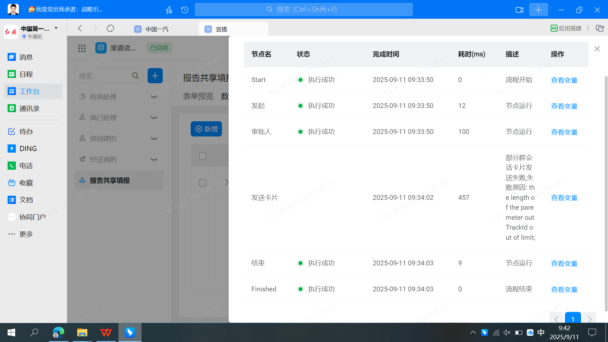This screenshot has height=342, width=608.
Task: Toggle visibility eye for 待我处理
Action: click(154, 97)
